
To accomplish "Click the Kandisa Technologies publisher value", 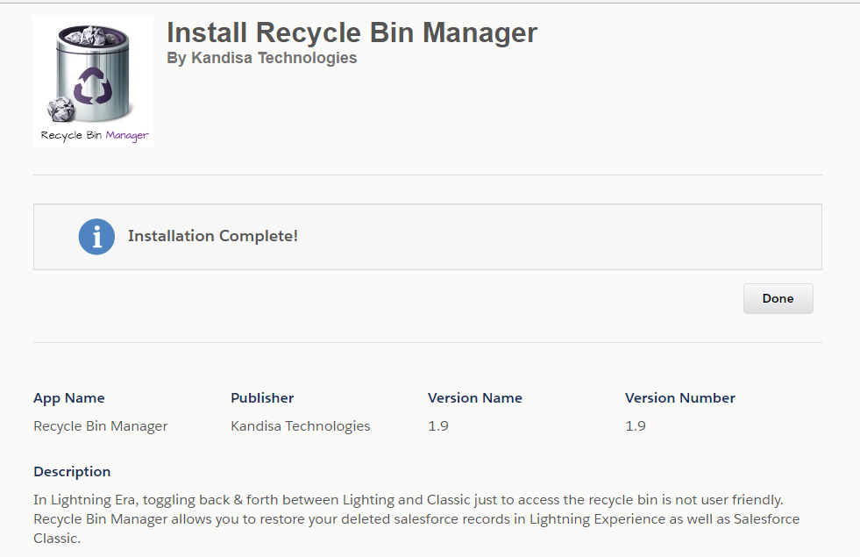I will click(300, 425).
